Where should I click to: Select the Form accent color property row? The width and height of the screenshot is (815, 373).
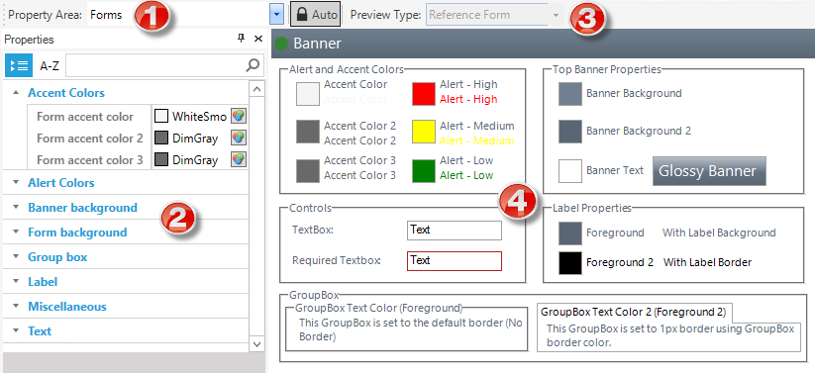138,117
